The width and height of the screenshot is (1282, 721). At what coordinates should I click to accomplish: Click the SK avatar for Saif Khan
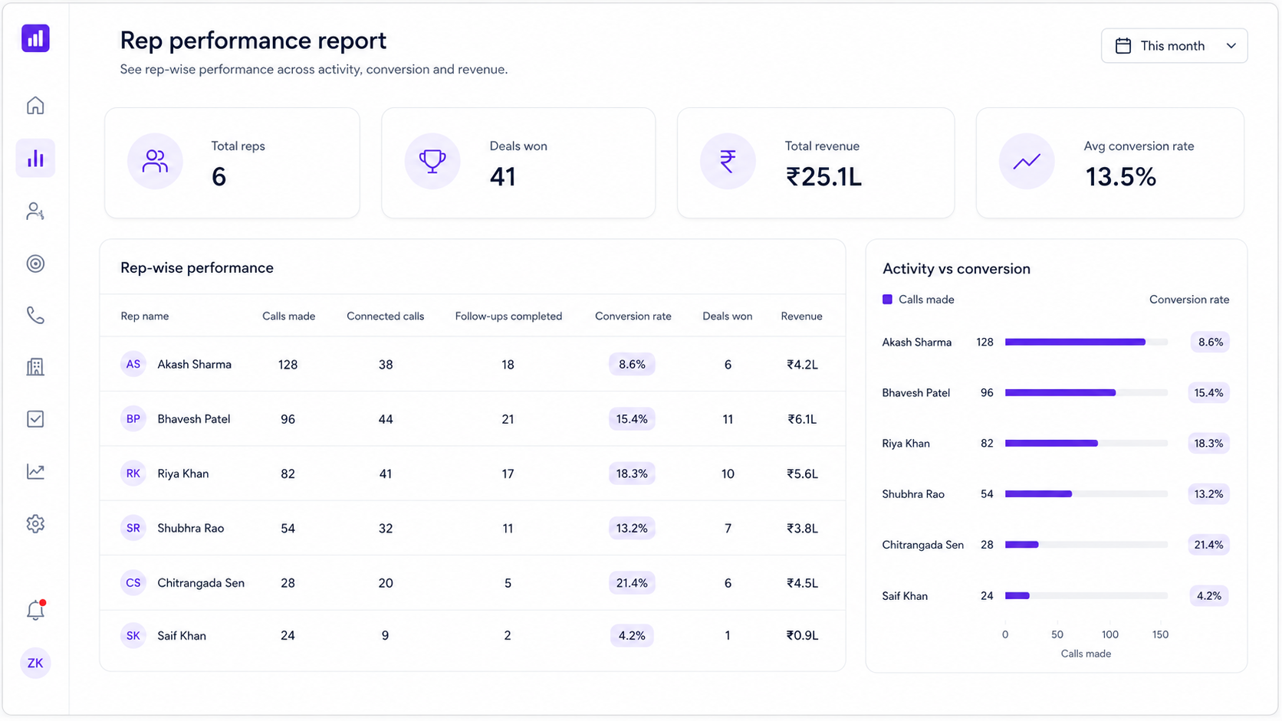click(x=133, y=636)
